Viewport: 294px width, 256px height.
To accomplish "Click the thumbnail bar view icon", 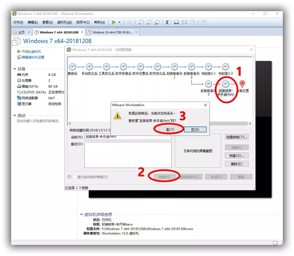I will click(177, 23).
